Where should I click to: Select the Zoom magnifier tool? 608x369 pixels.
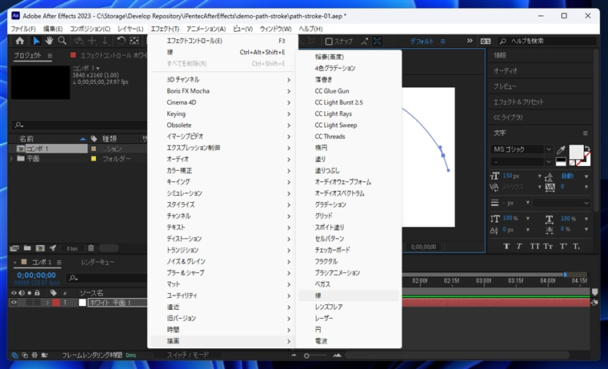[62, 41]
